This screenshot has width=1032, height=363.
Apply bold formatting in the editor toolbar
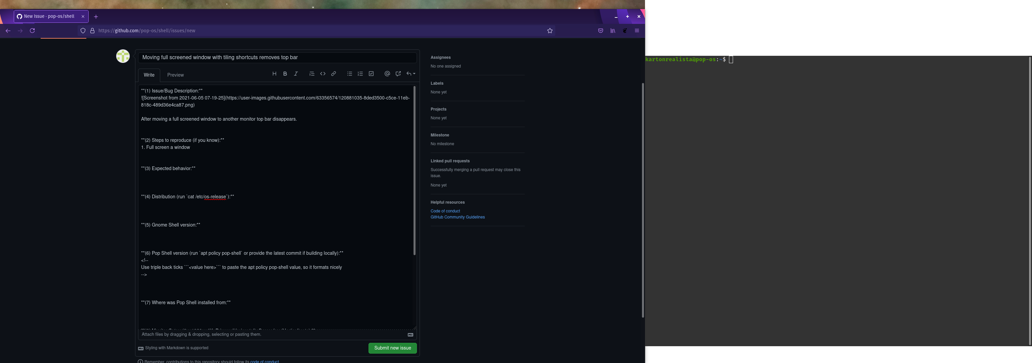tap(285, 73)
